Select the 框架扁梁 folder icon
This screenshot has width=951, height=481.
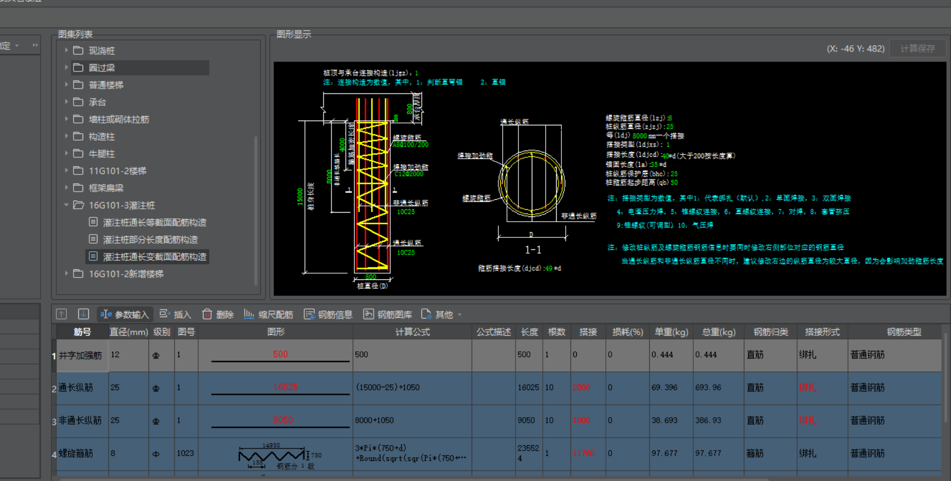(x=78, y=187)
